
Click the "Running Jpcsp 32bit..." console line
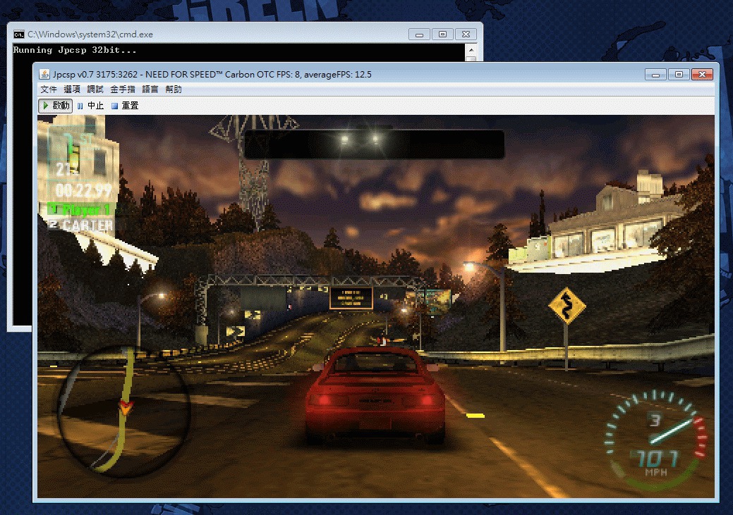(75, 50)
